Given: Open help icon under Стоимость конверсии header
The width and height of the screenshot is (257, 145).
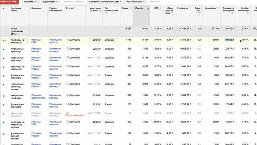Looking at the screenshot, I should [x=233, y=13].
